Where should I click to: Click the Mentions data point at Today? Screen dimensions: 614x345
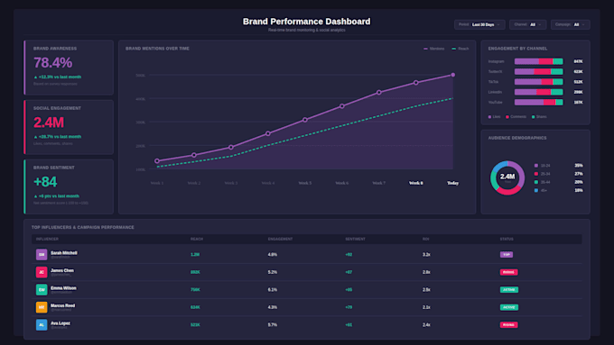click(x=452, y=75)
